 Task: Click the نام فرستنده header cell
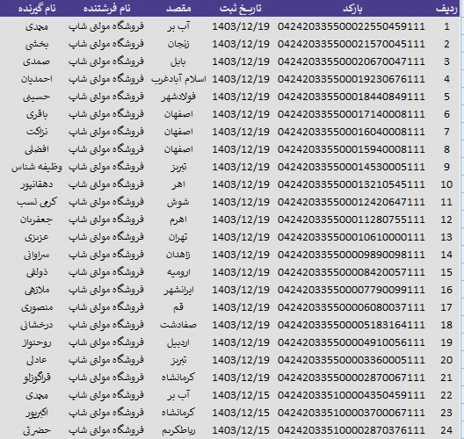tap(106, 9)
